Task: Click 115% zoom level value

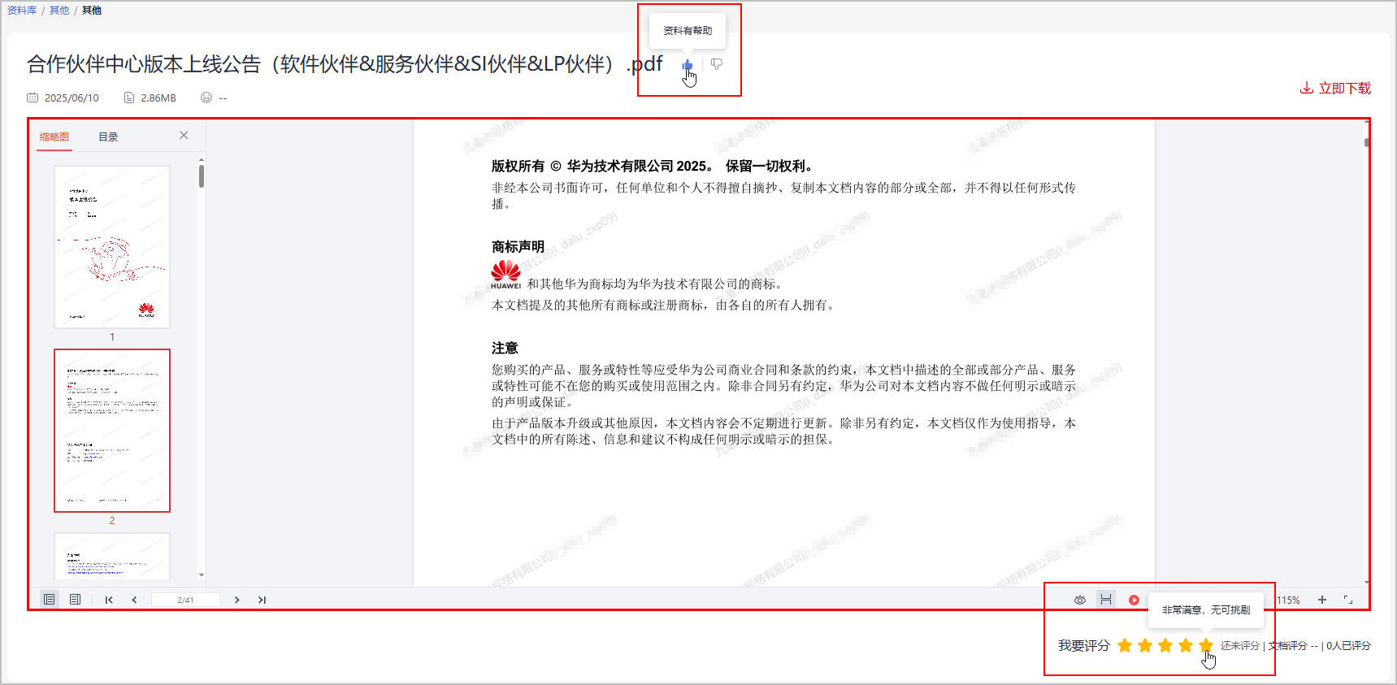Action: (x=1288, y=600)
